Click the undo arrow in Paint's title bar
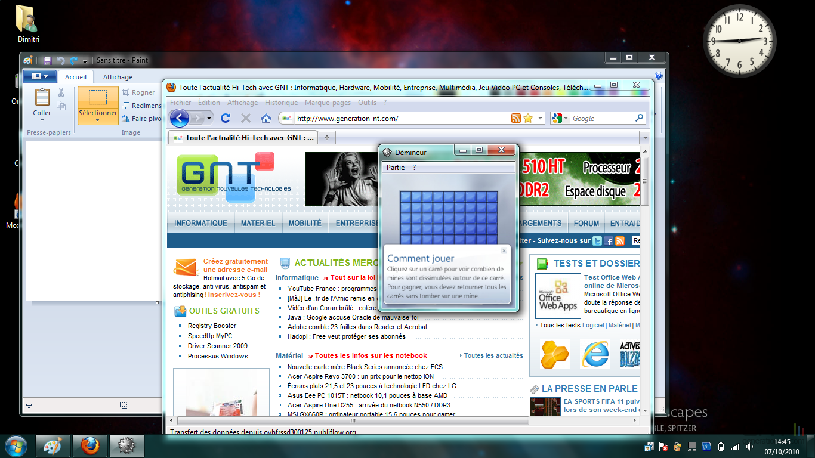 tap(60, 60)
